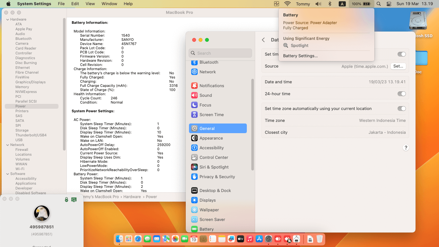Image resolution: width=439 pixels, height=247 pixels.
Task: Click the green lock icon in the AnyDesk window
Action: pos(67,199)
